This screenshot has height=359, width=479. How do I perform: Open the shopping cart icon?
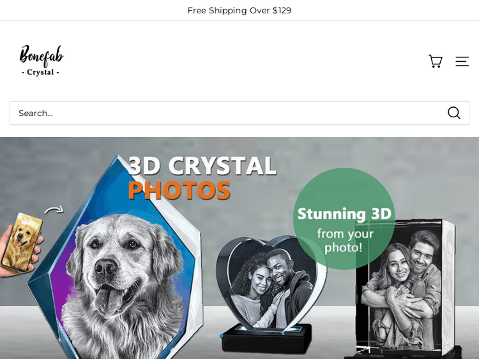click(436, 61)
